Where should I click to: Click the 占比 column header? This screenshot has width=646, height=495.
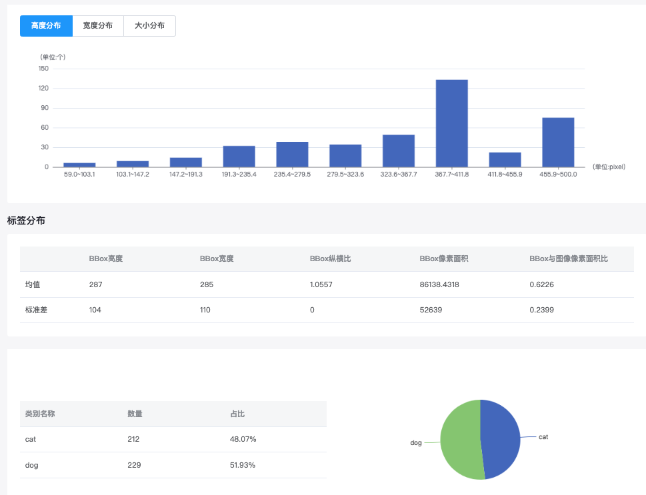click(x=237, y=414)
